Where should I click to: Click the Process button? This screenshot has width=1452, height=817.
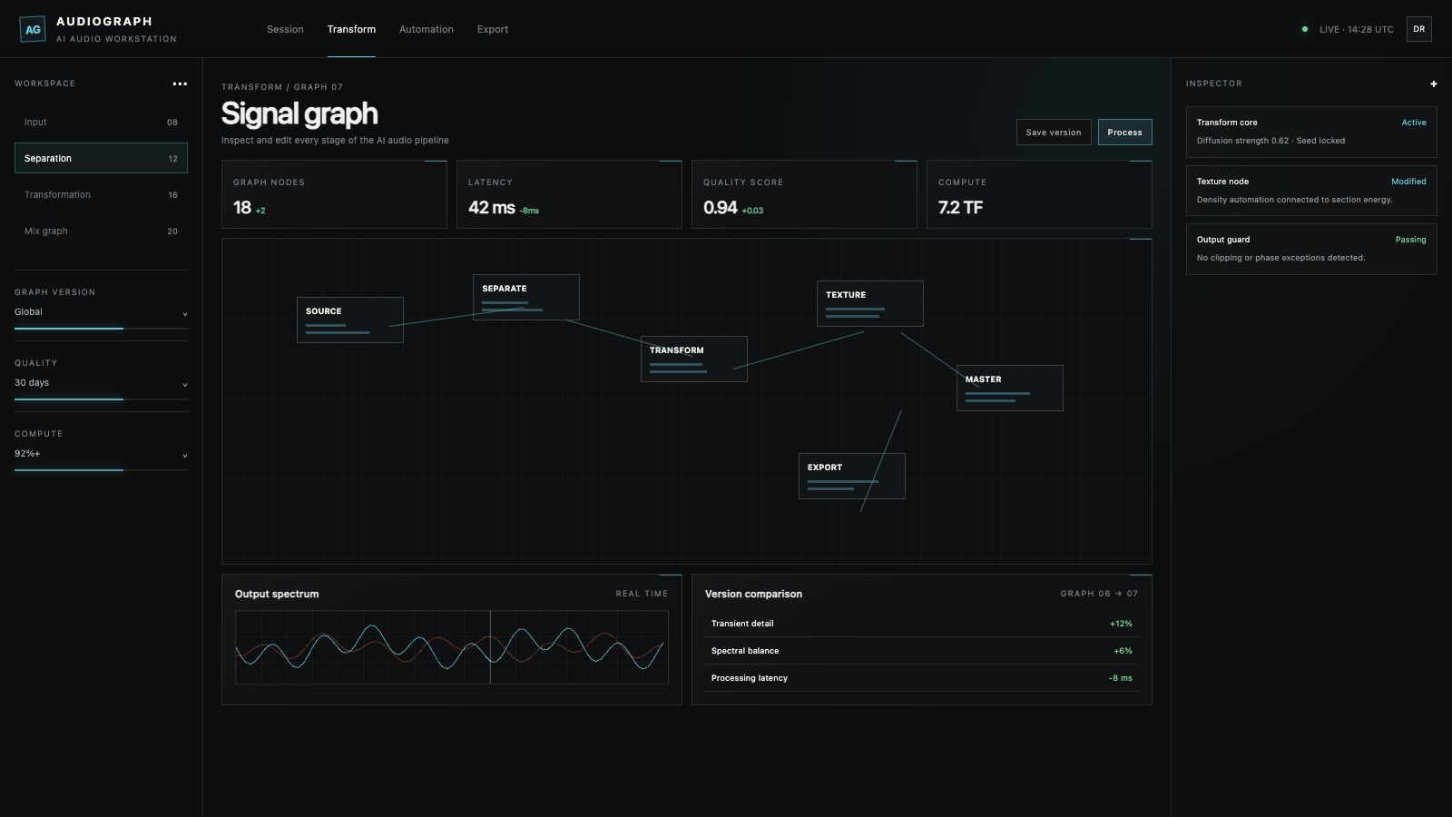(1124, 132)
